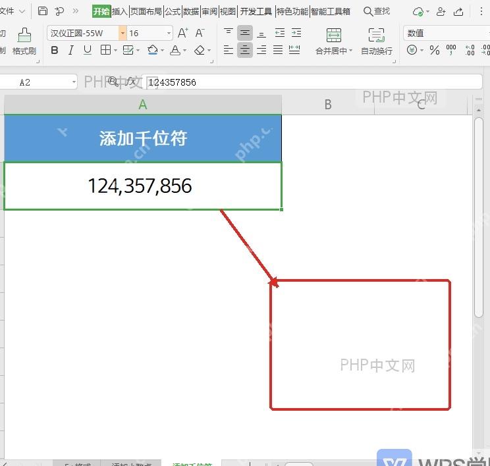The width and height of the screenshot is (490, 466).
Task: Open the currency symbol dropdown arrow
Action: click(x=422, y=50)
